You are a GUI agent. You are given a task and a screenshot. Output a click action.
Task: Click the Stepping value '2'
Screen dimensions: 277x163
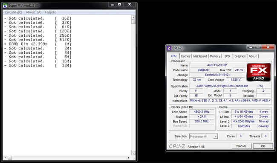point(263,91)
